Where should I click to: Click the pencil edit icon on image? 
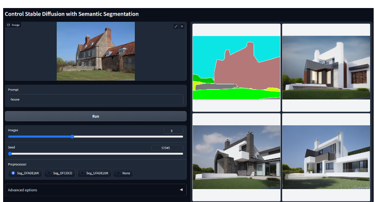176,26
